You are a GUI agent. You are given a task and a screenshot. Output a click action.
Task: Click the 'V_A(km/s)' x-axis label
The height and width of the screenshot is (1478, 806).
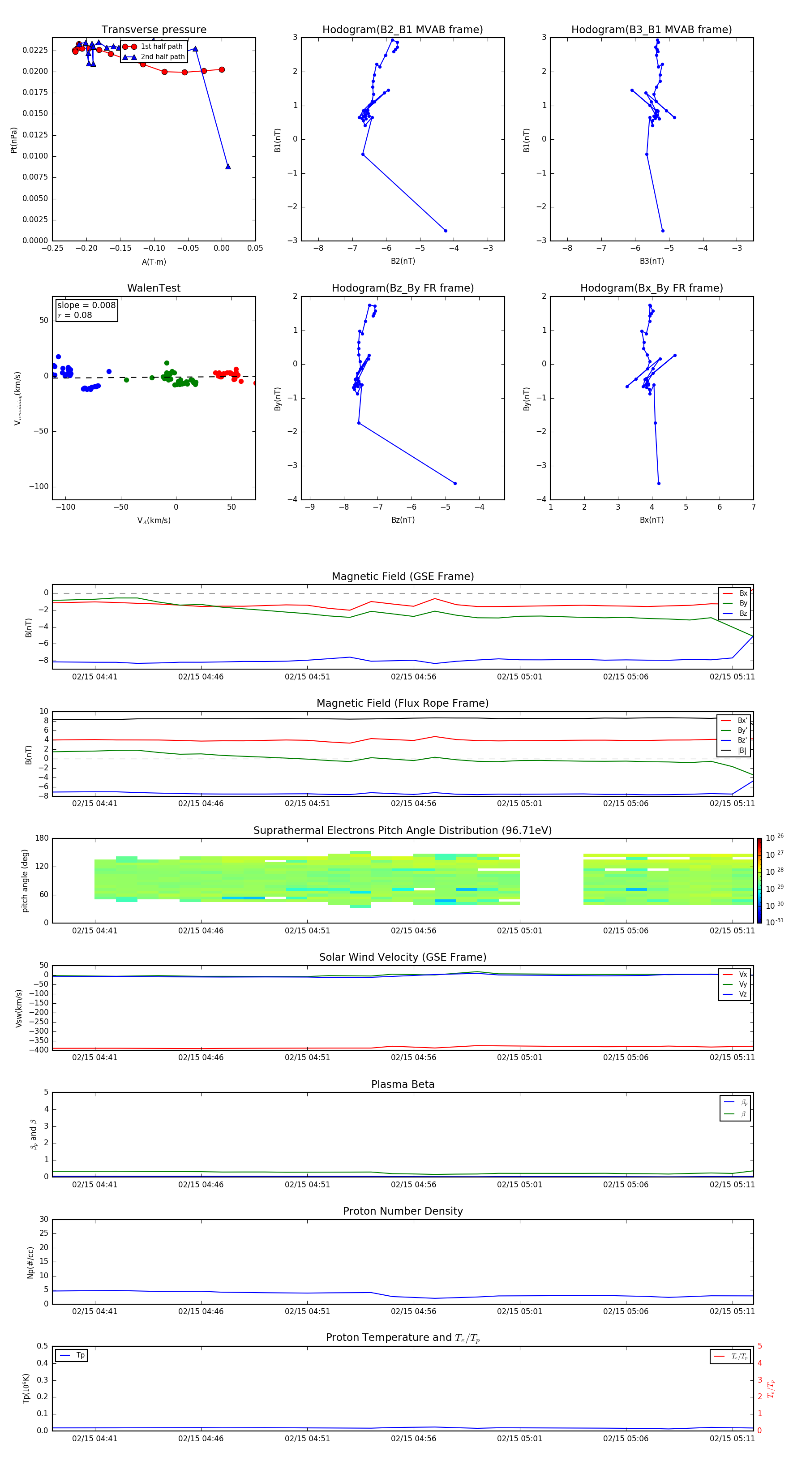(x=154, y=520)
